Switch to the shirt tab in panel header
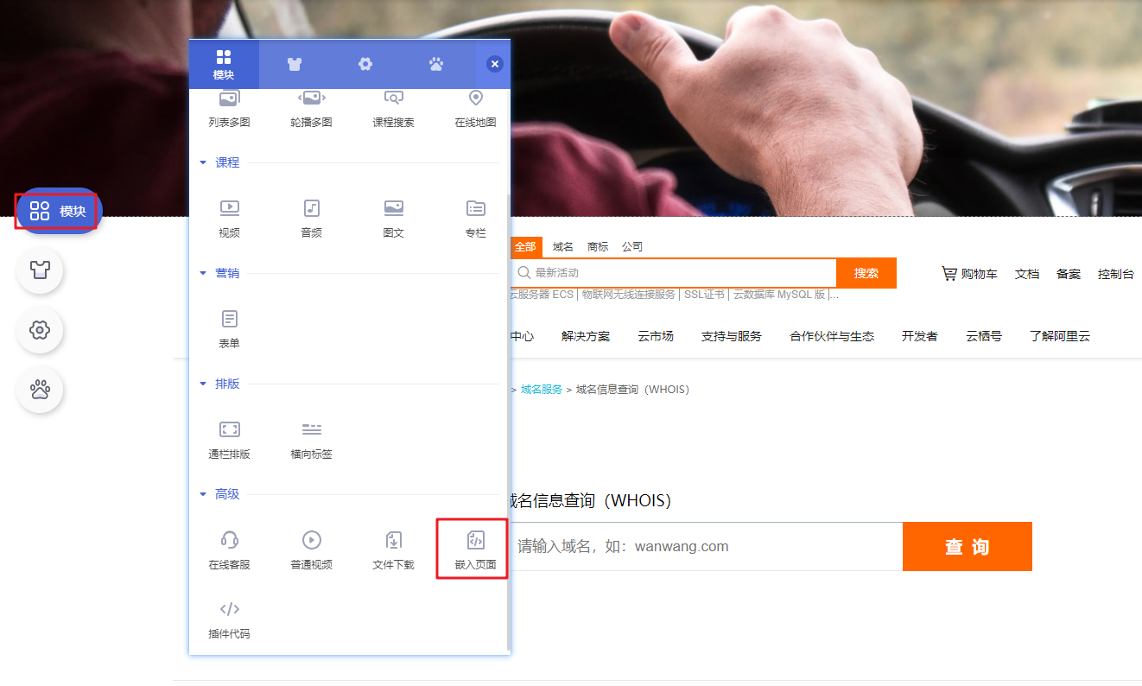Screen dimensions: 1142x686 coord(295,65)
